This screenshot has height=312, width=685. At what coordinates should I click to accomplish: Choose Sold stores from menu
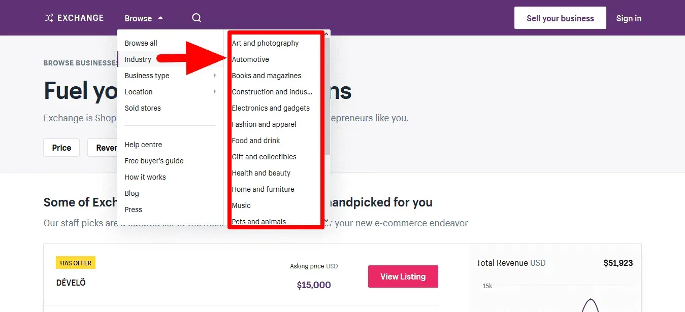(x=143, y=108)
